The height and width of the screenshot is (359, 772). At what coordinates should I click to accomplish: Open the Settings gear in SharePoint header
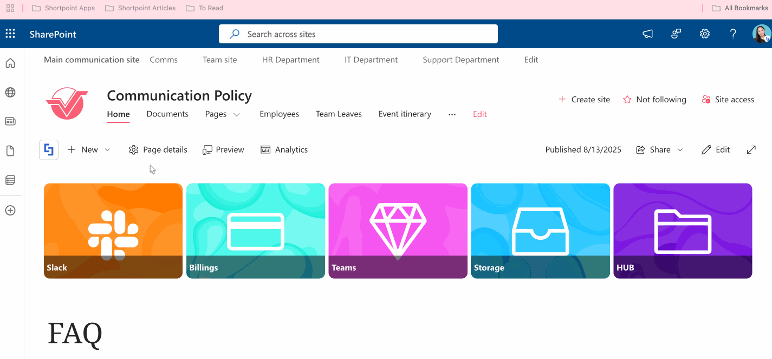pos(704,34)
